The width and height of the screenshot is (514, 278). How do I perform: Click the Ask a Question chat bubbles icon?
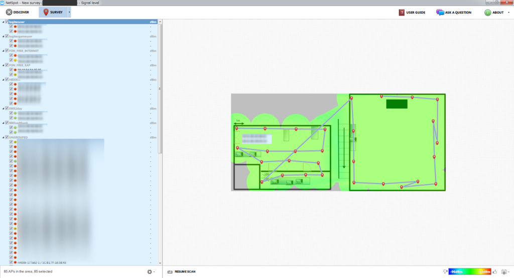coord(440,13)
